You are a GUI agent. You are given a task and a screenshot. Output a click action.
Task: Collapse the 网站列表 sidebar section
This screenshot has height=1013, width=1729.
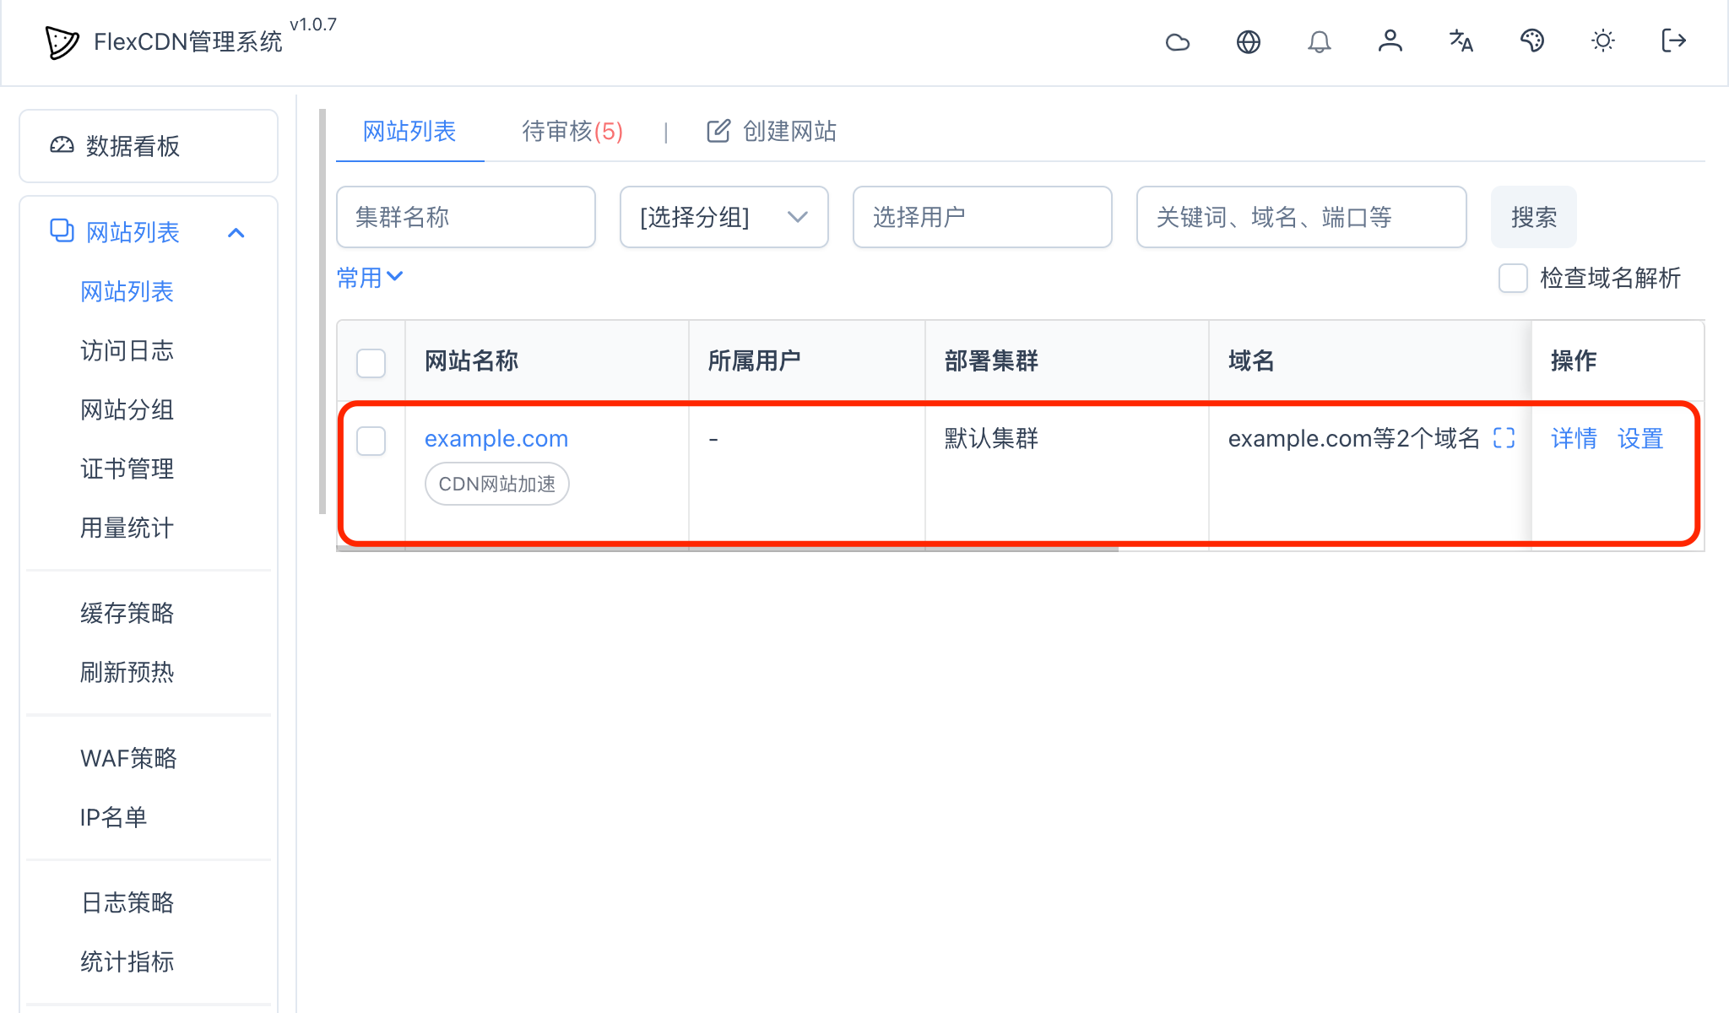[x=236, y=232]
